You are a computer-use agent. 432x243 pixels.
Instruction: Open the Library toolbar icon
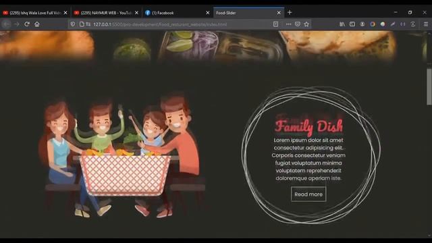coord(342,24)
